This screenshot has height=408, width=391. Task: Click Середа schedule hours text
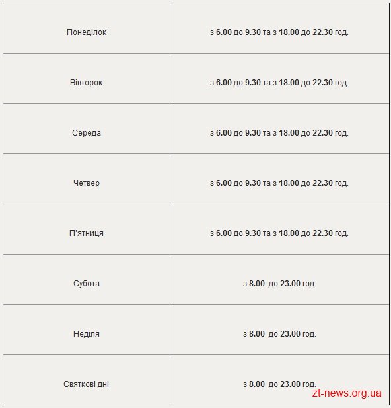coord(279,133)
